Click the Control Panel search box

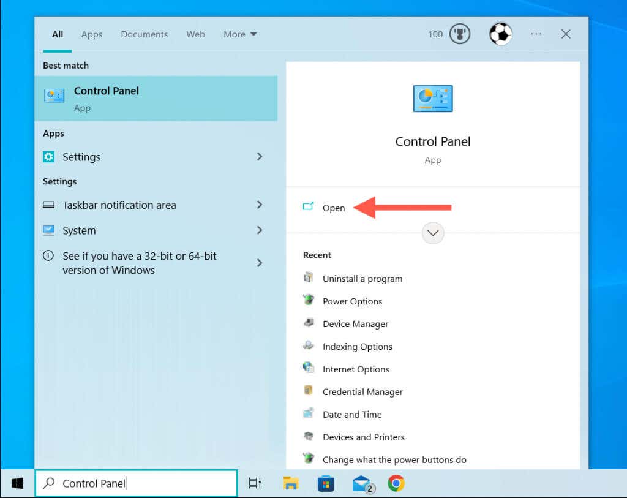tap(137, 483)
